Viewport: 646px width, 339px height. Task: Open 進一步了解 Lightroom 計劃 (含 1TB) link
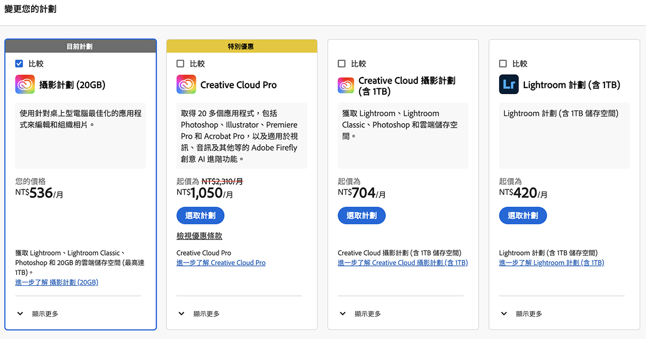click(551, 263)
